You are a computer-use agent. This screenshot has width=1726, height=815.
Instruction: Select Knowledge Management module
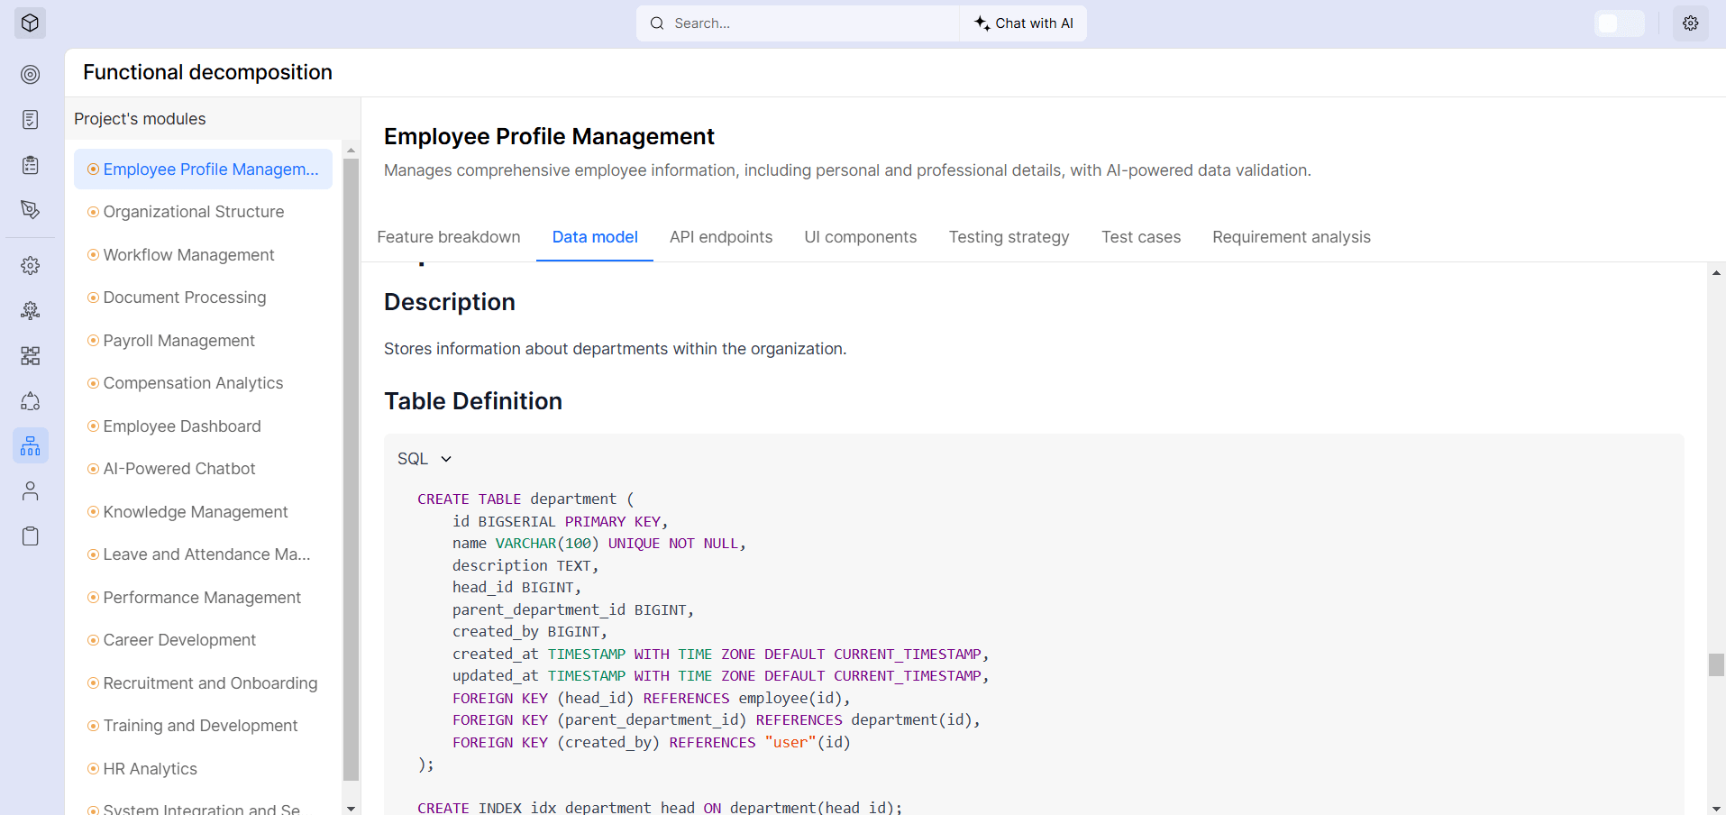[203, 512]
